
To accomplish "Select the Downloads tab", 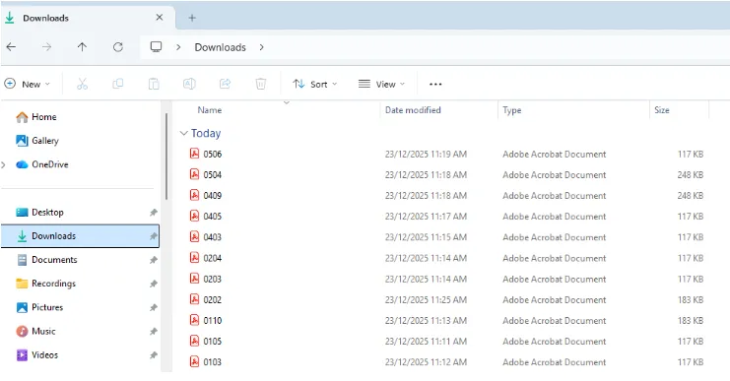I will coord(88,18).
